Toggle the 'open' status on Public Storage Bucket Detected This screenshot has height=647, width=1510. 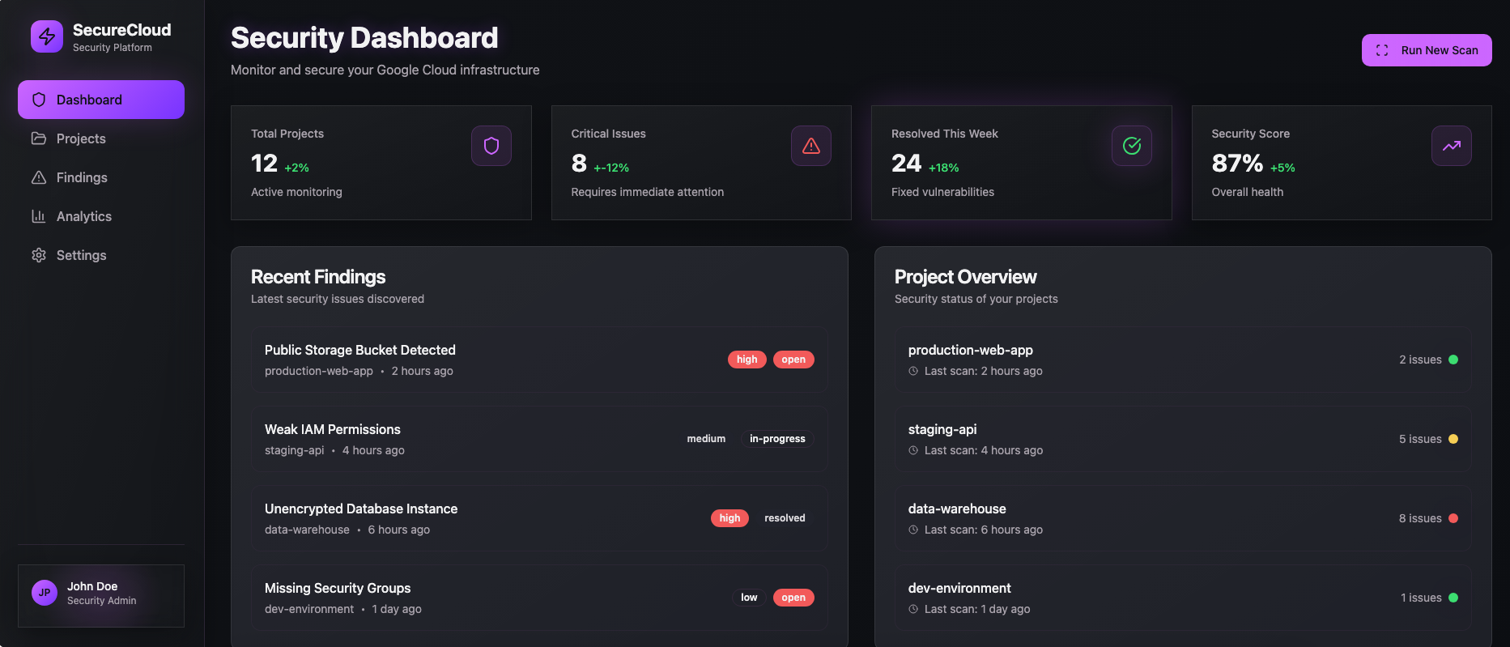tap(793, 359)
